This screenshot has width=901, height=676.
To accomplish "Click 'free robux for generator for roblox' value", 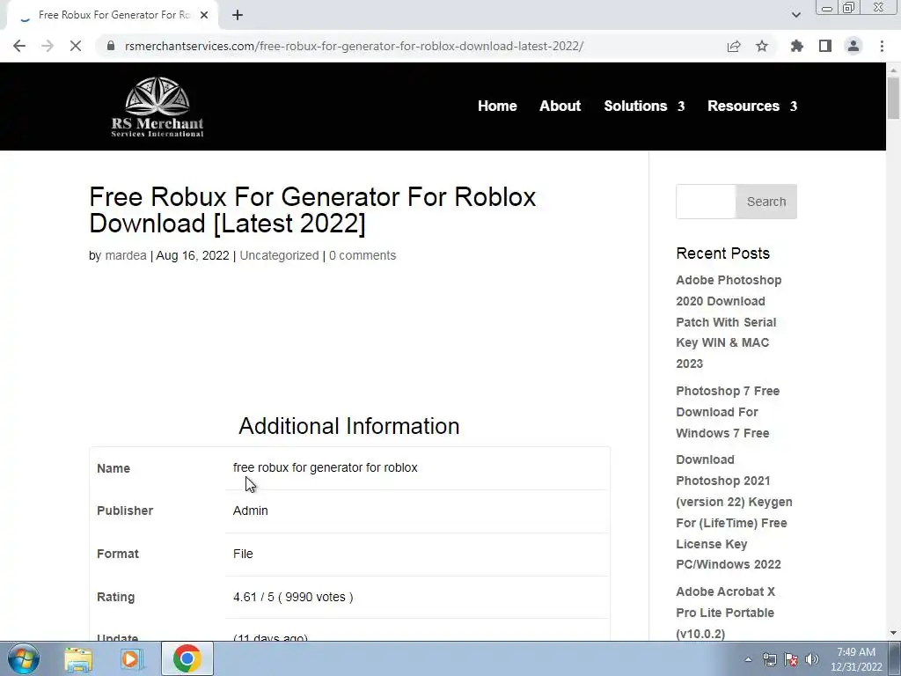I will click(326, 467).
